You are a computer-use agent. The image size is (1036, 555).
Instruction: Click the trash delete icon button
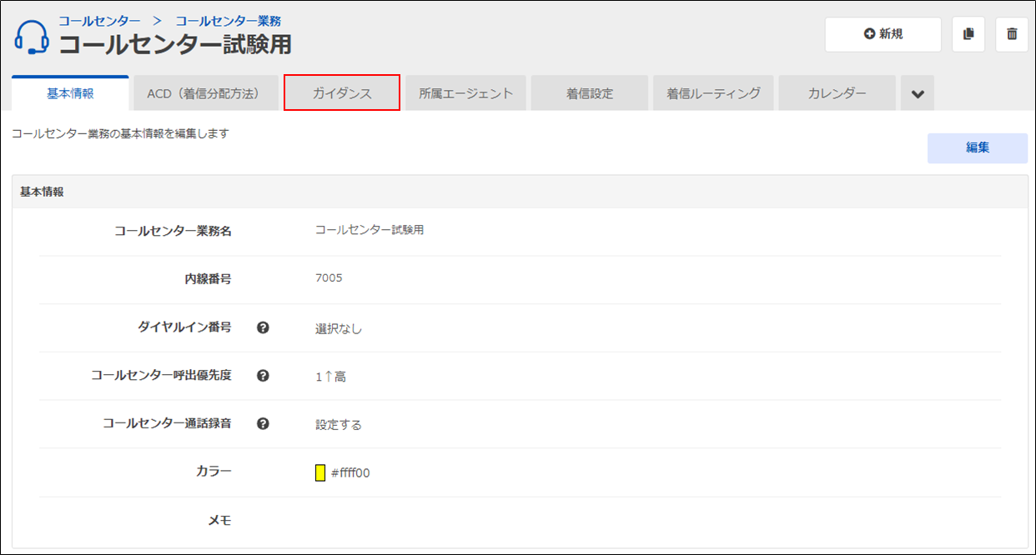point(1012,34)
